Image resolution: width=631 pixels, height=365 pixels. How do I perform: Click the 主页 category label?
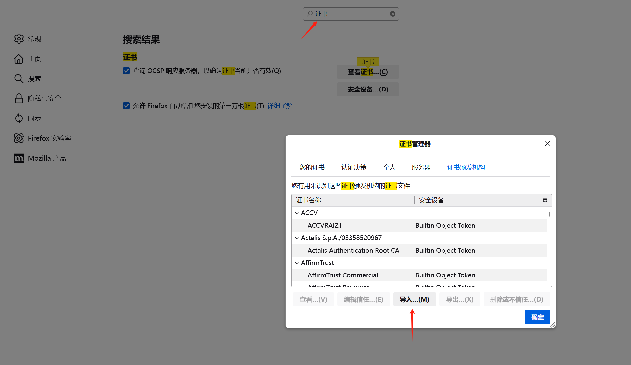coord(34,59)
